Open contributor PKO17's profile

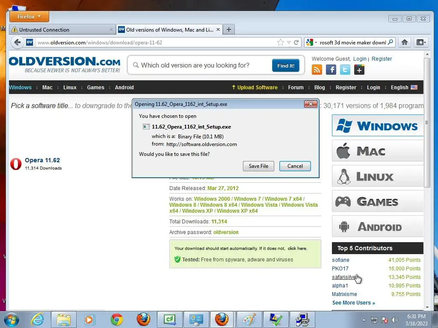click(340, 268)
